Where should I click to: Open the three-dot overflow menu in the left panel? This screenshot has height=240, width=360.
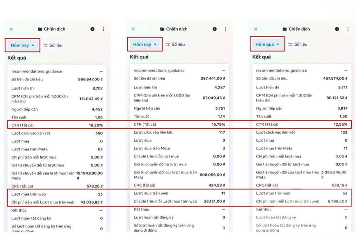pyautogui.click(x=103, y=29)
